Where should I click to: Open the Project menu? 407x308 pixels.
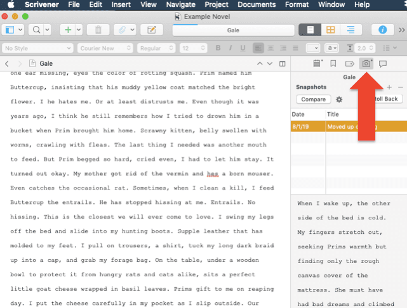(217, 4)
